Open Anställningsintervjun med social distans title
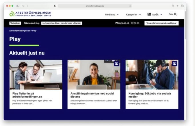The height and width of the screenshot is (126, 195). pos(92,95)
